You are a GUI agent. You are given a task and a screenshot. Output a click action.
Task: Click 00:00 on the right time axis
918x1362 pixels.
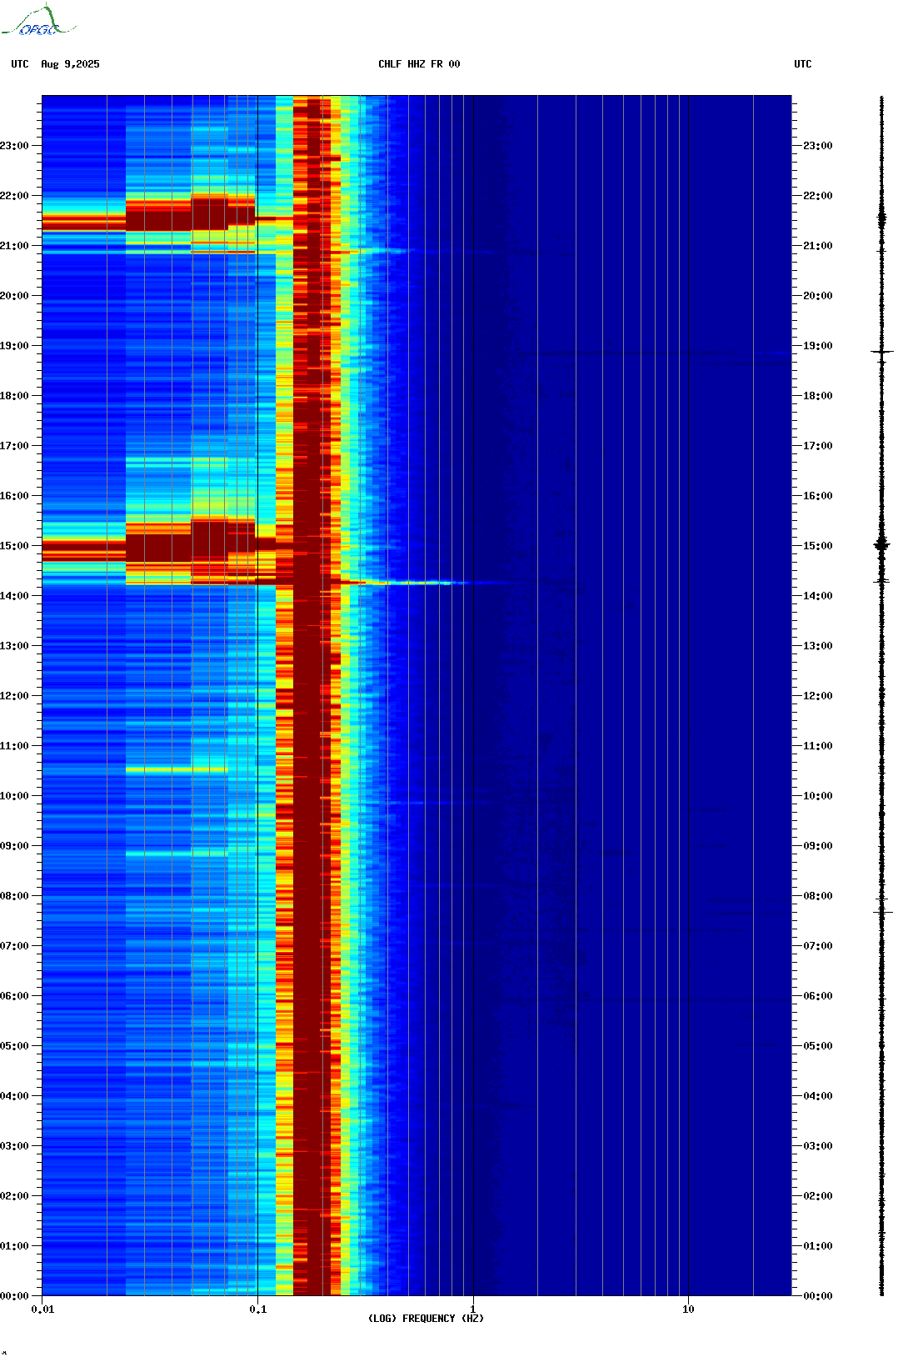point(818,1296)
